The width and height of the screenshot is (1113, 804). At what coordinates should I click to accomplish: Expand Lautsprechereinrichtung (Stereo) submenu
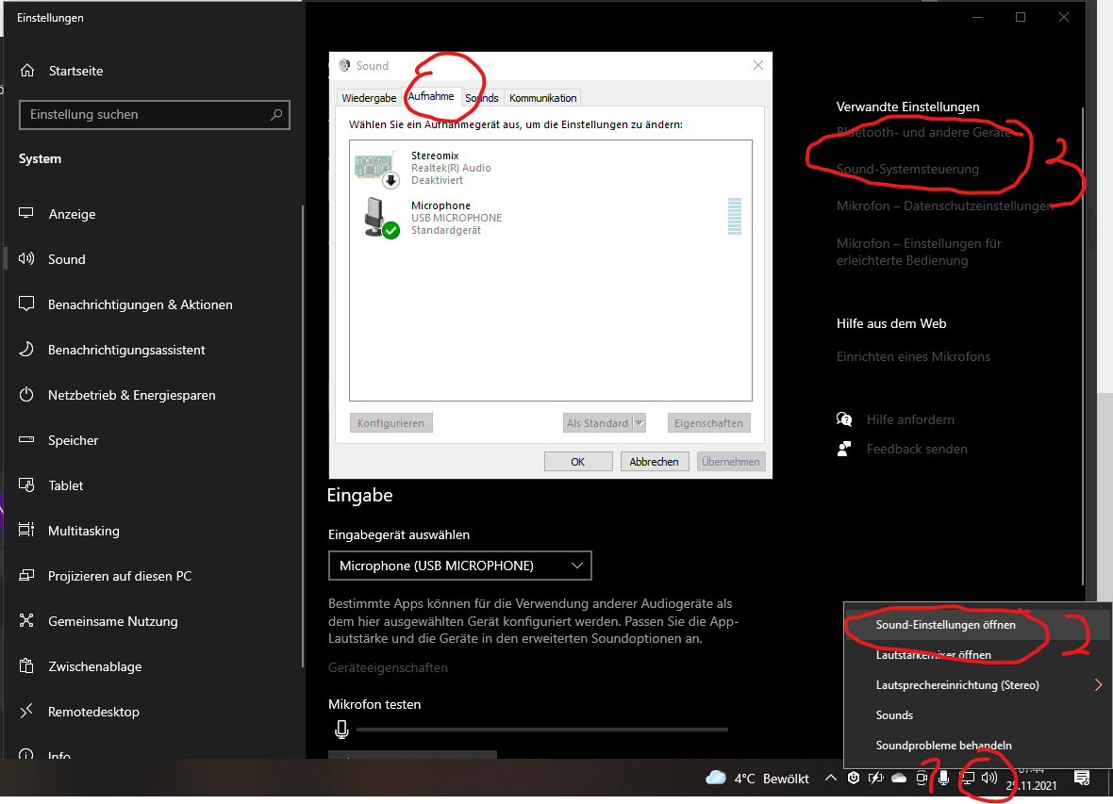click(1098, 685)
